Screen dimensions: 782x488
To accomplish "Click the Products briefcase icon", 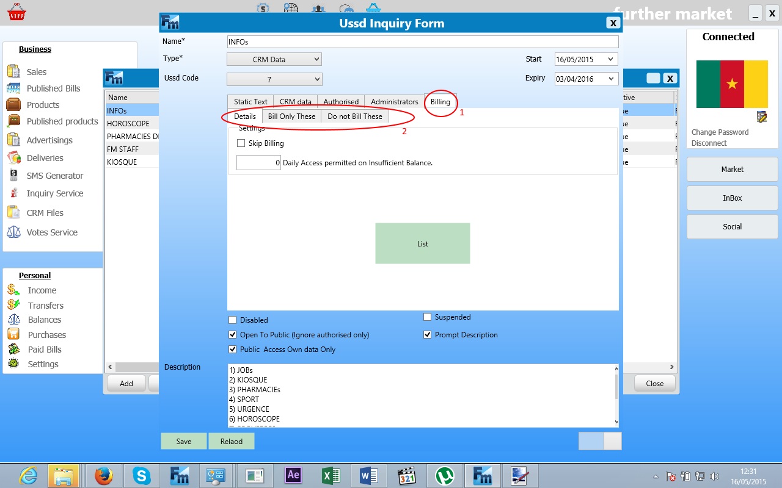I will pos(13,104).
